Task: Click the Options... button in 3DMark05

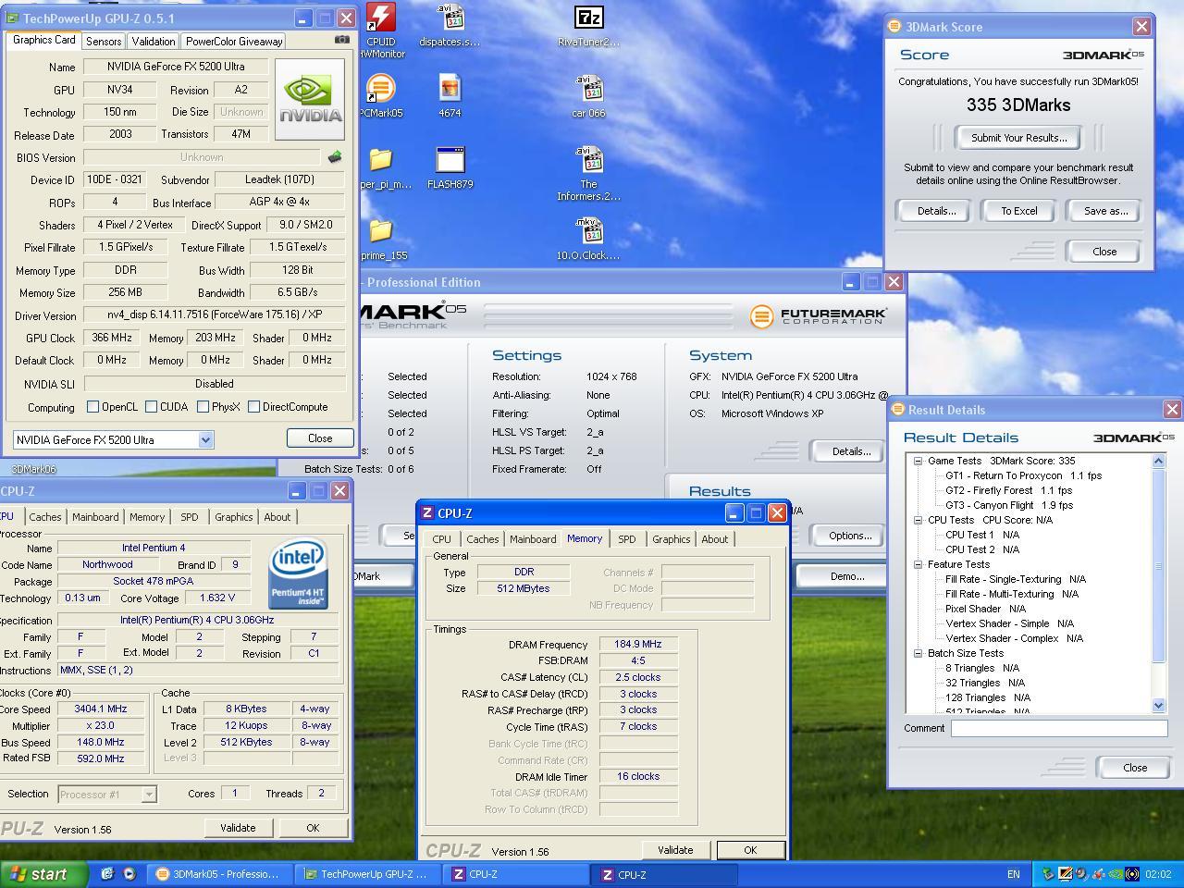Action: 849,536
